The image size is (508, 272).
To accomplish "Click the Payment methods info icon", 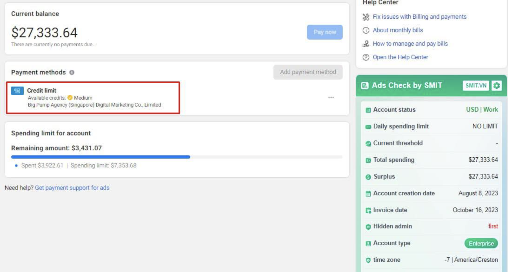I will (72, 72).
